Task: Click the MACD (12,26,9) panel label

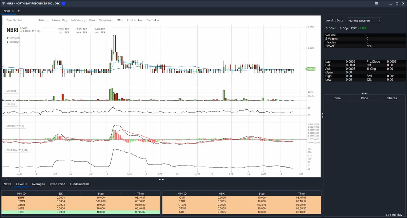Action: pyautogui.click(x=16, y=126)
